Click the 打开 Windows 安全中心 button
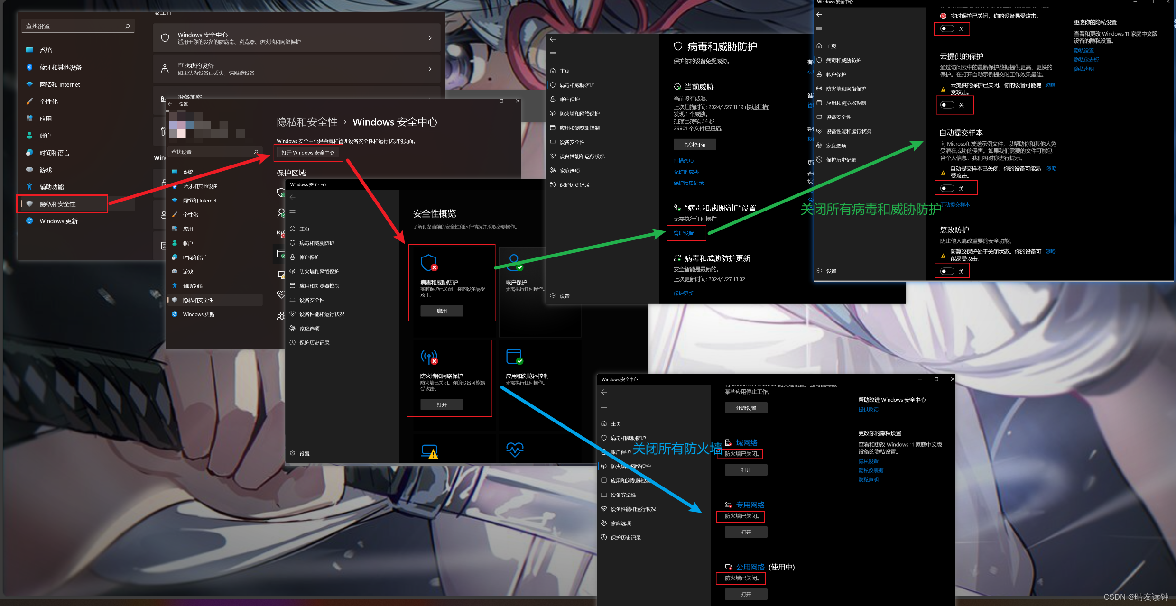 [308, 153]
